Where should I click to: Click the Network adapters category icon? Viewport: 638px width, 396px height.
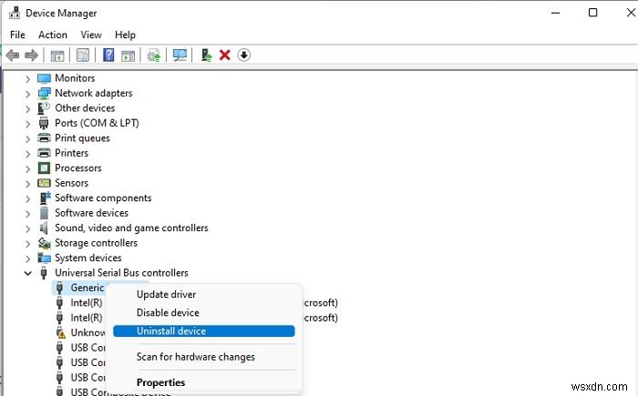pos(44,93)
